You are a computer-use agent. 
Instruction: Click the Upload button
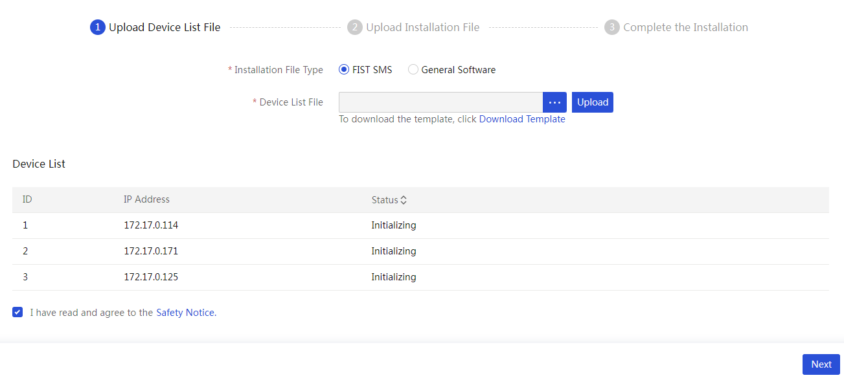click(593, 102)
